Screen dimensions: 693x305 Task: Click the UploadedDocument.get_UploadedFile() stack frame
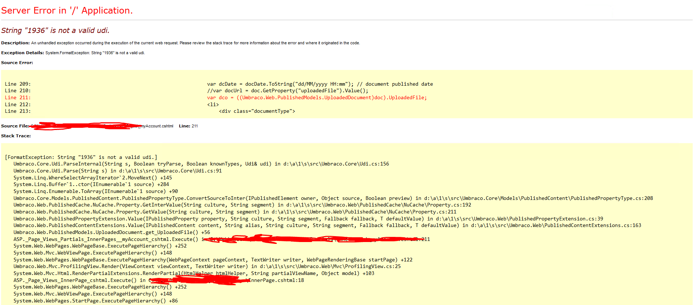click(x=111, y=232)
